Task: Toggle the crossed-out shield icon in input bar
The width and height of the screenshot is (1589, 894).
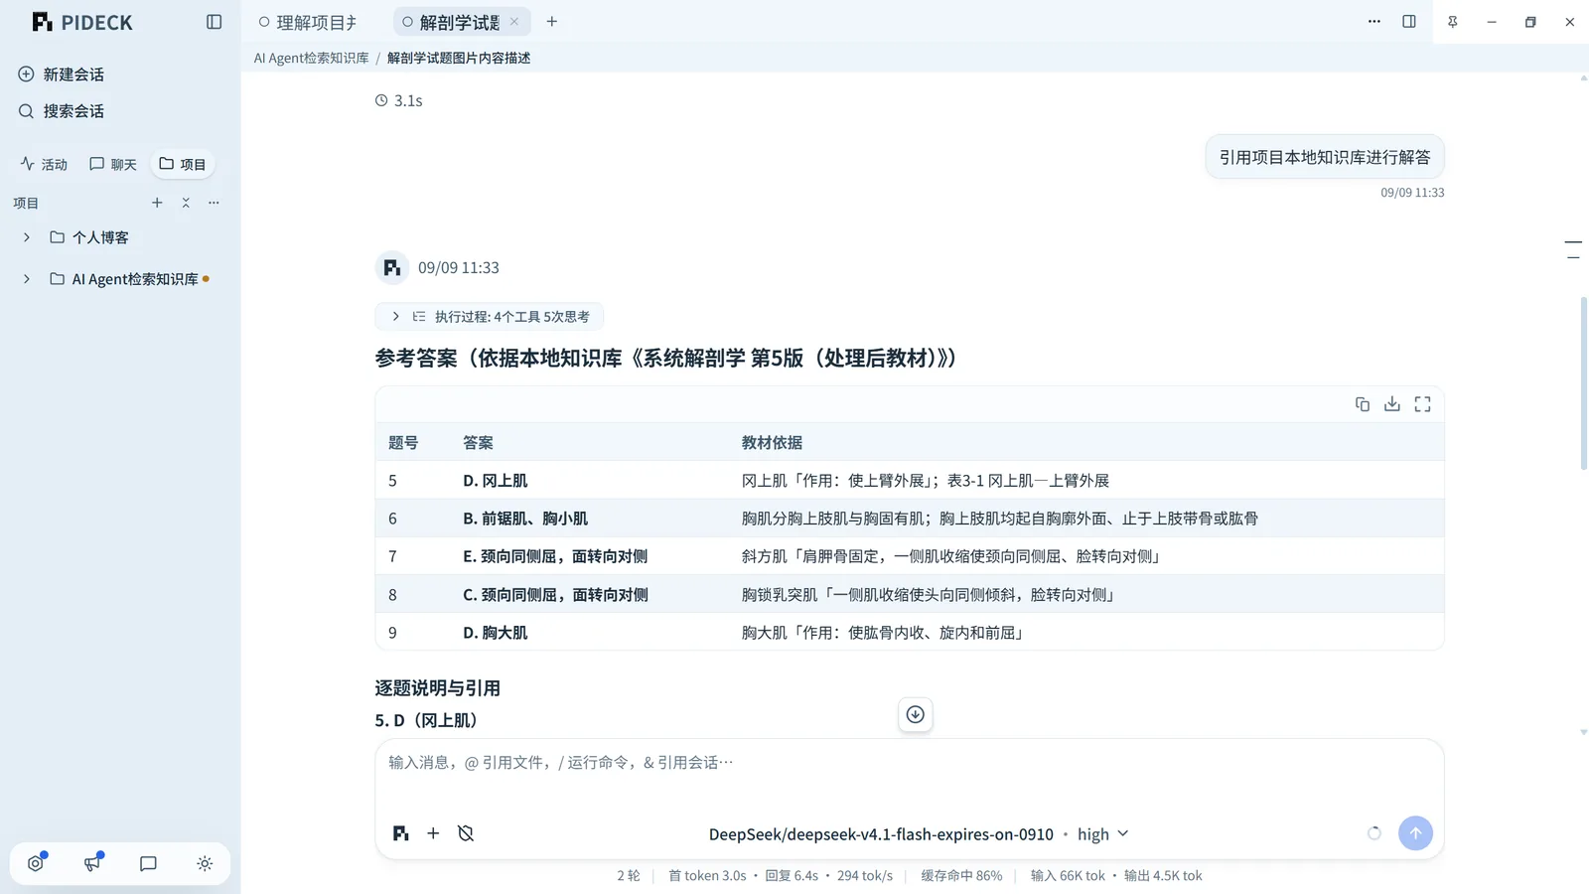Action: pos(466,833)
